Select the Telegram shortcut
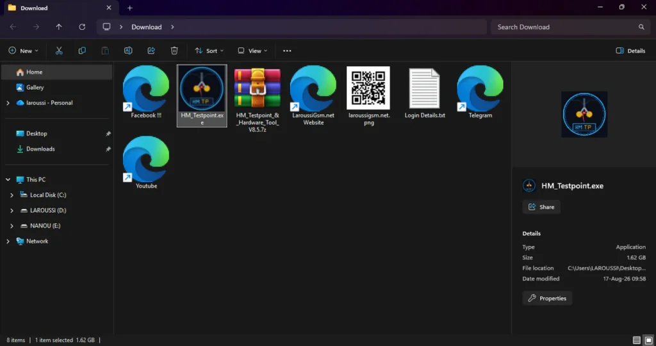Image resolution: width=656 pixels, height=346 pixels. pos(480,92)
